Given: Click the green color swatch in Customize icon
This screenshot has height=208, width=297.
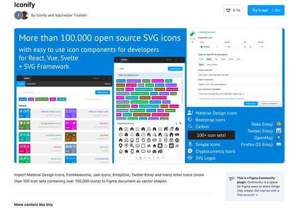Looking at the screenshot, I should (x=202, y=47).
